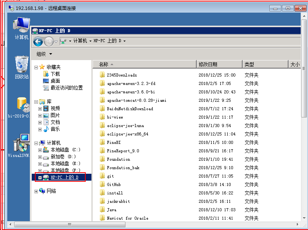Open the dropdown arrow after HP-PC 上的 D breadcrumb

point(124,41)
